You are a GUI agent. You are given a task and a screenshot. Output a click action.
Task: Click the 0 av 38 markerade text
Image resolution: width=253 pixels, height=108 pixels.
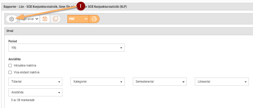23,100
